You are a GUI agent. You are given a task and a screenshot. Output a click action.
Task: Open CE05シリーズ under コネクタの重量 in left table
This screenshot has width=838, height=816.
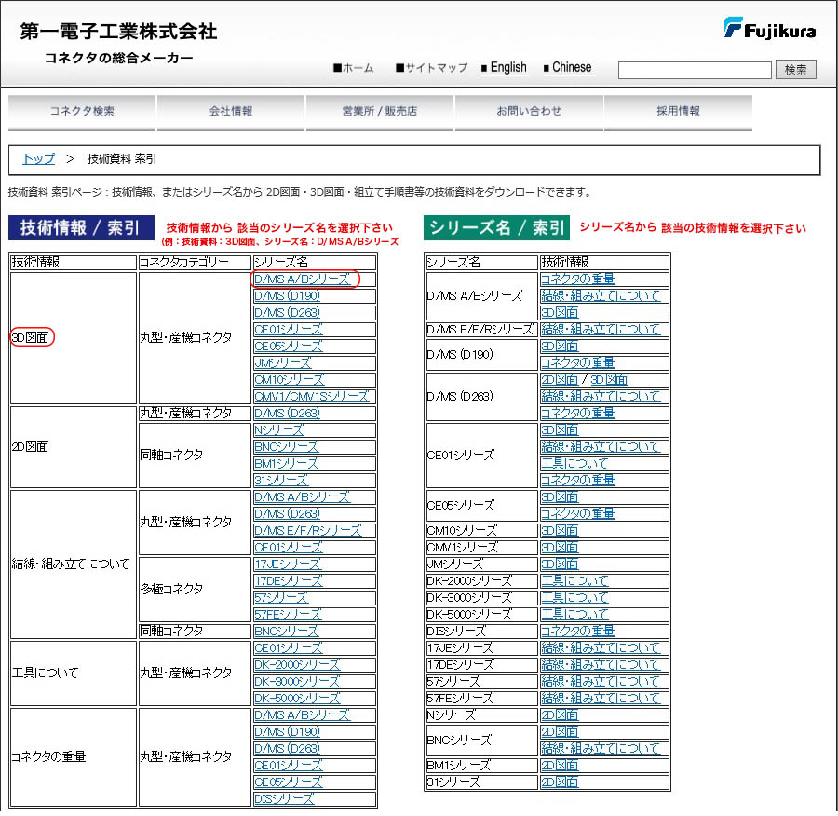coord(289,782)
